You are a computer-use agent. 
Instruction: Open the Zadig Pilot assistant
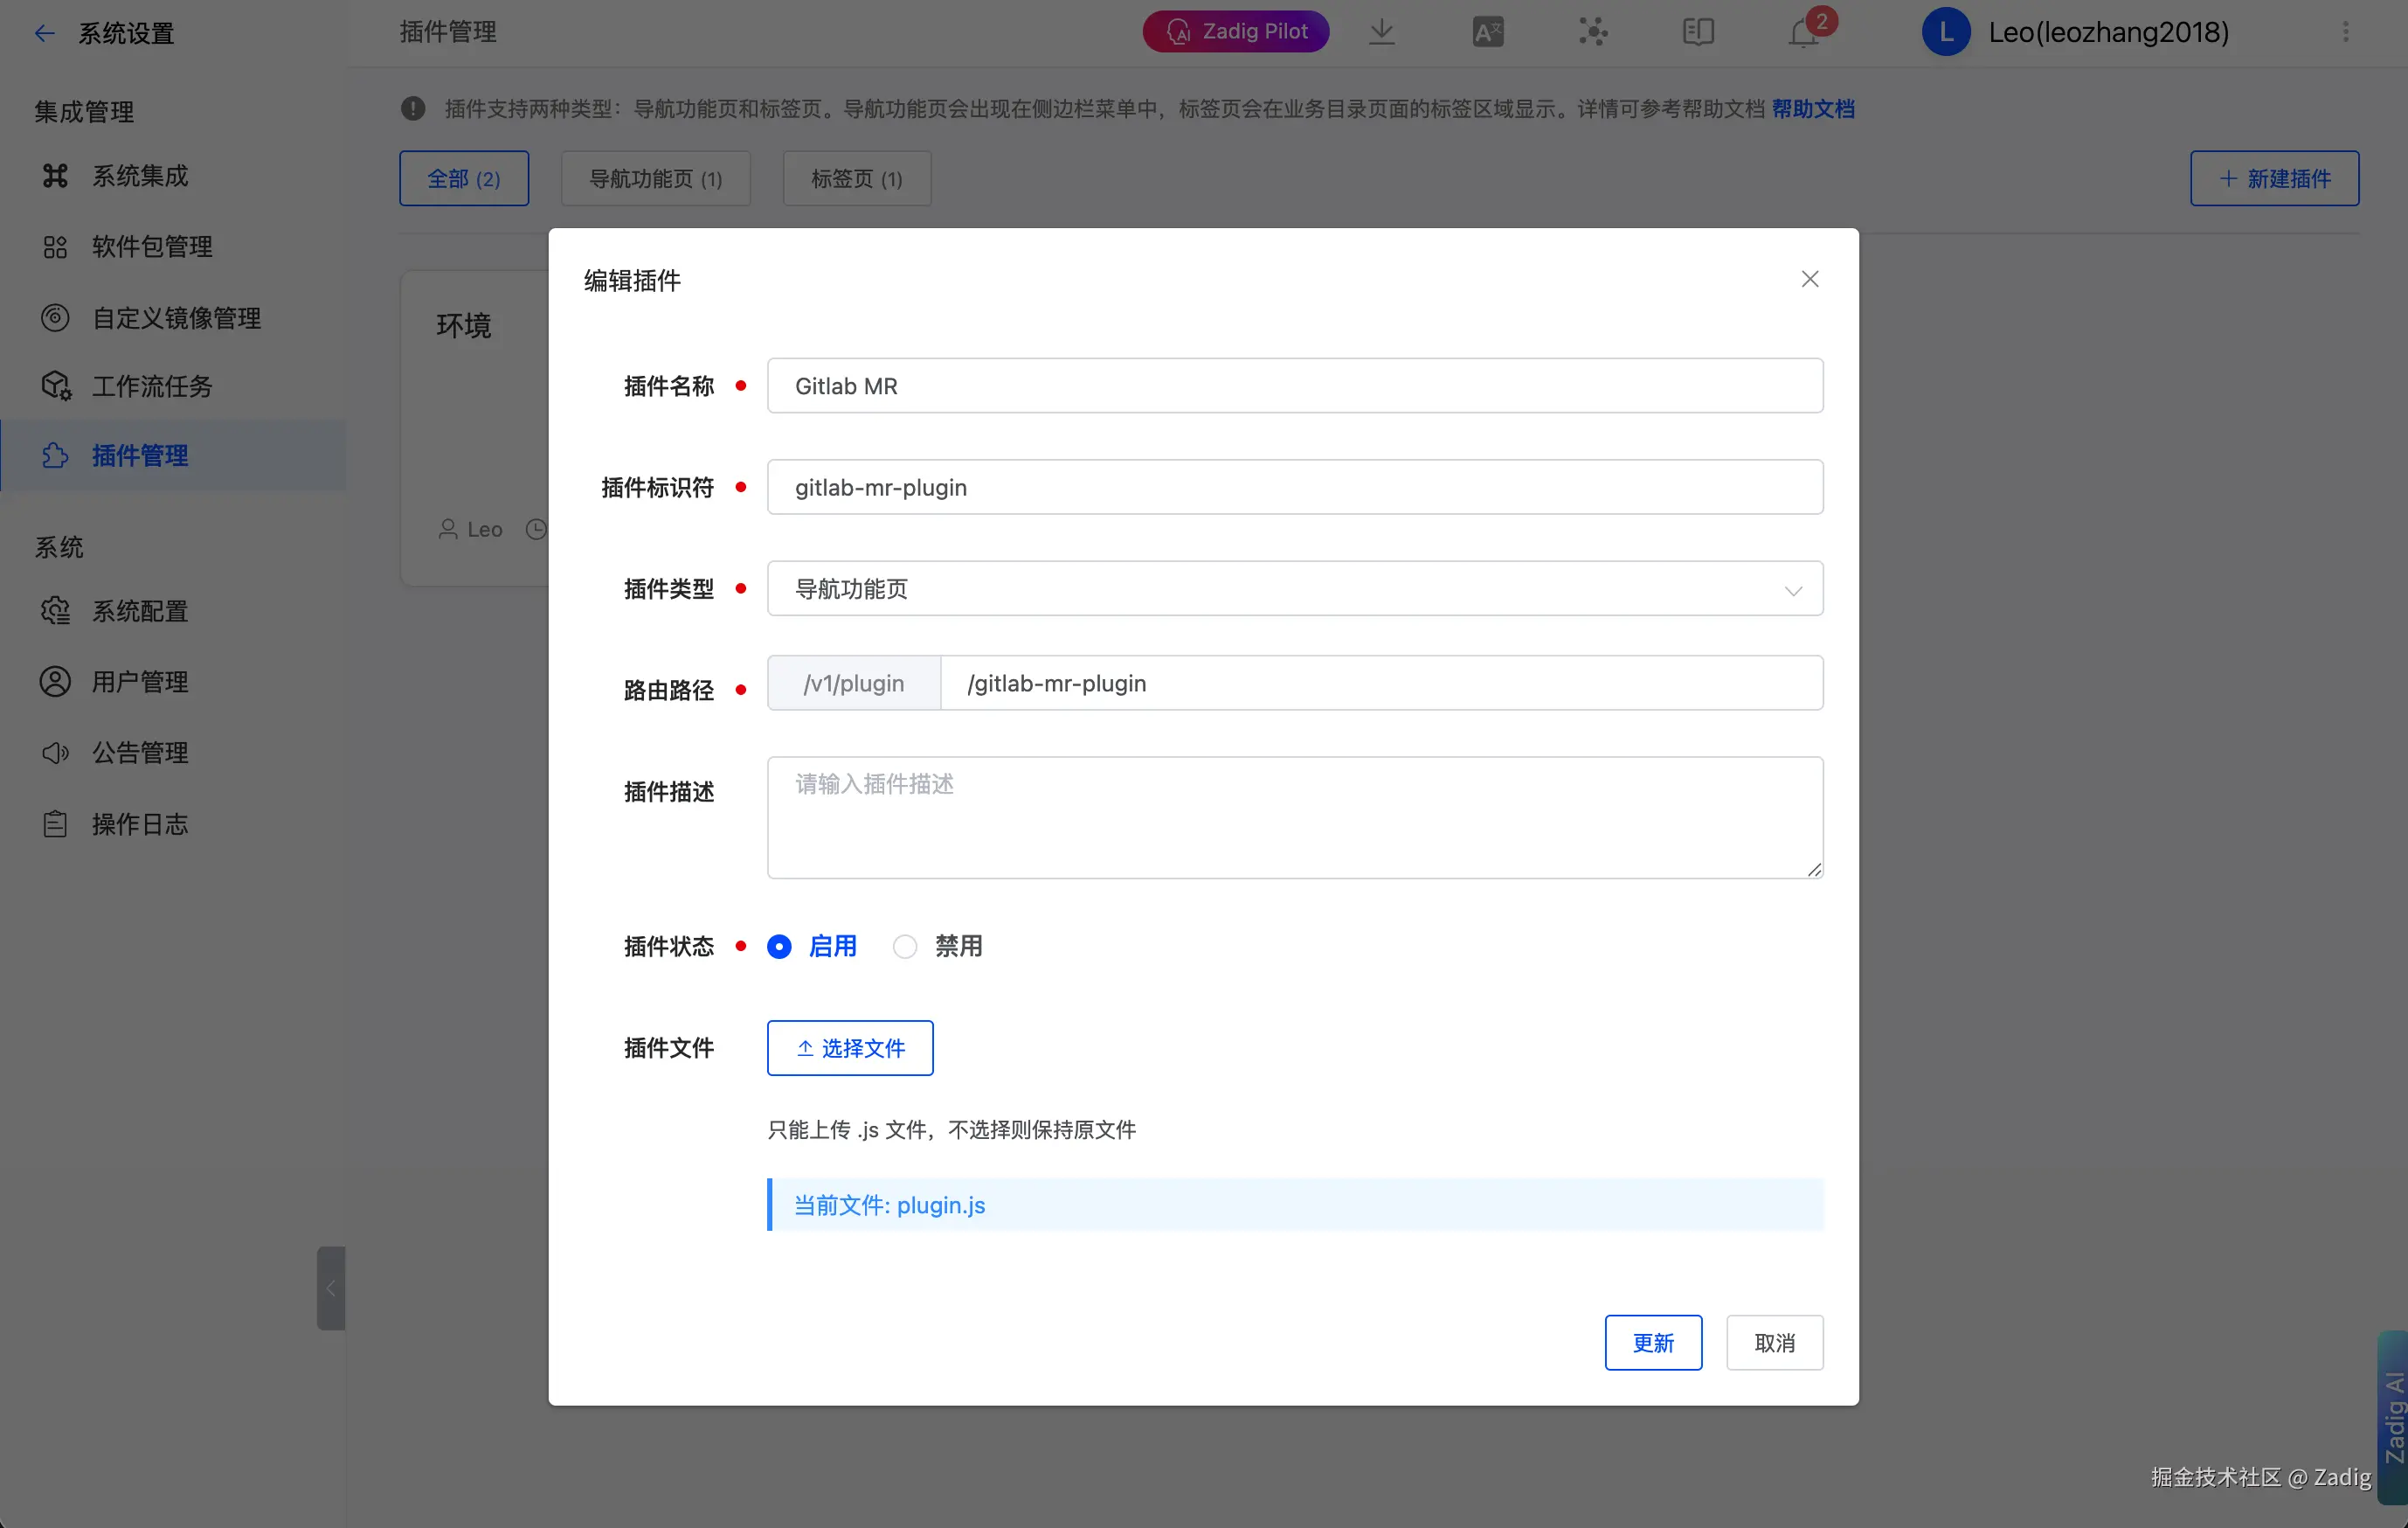click(1236, 32)
